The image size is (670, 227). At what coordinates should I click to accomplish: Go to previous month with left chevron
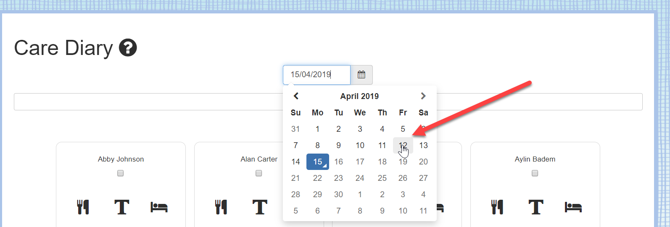click(x=296, y=96)
